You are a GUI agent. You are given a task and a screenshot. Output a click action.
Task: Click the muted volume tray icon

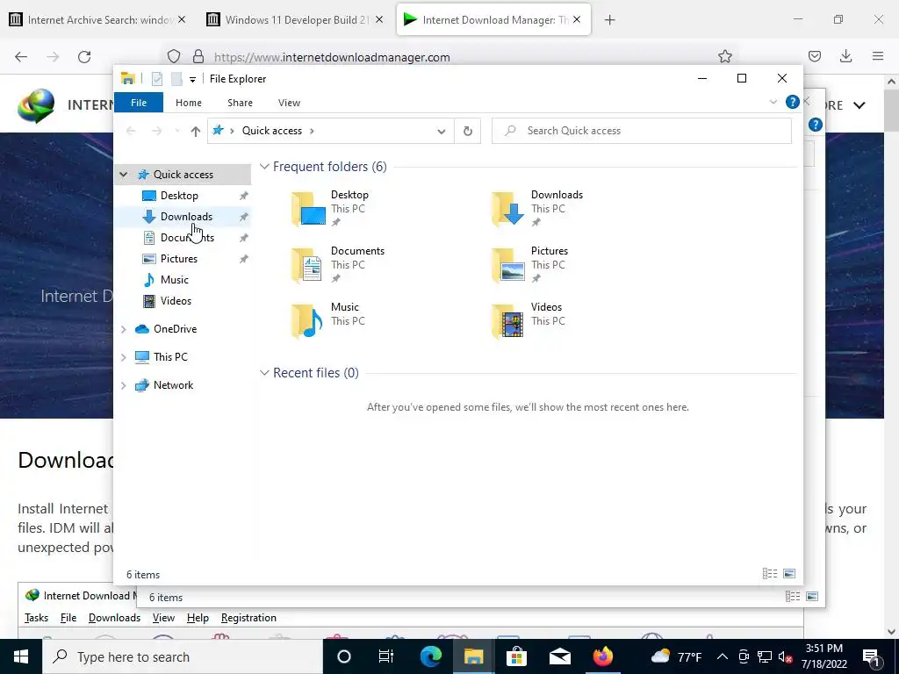[x=785, y=656]
